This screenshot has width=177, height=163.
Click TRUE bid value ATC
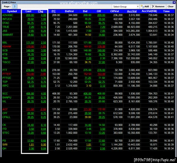88,27
